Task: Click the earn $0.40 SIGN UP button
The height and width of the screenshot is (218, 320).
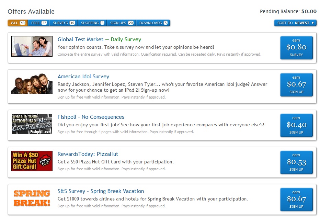Action: (x=296, y=125)
